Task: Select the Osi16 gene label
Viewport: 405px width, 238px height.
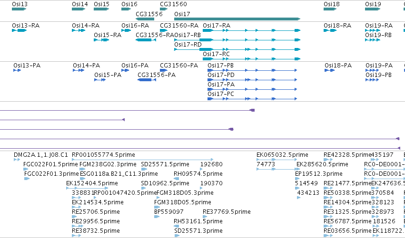Action: point(129,4)
